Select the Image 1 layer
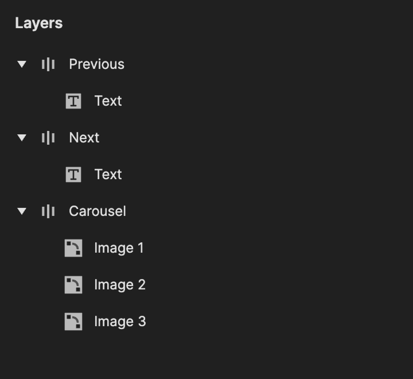Image resolution: width=413 pixels, height=379 pixels. pyautogui.click(x=120, y=248)
